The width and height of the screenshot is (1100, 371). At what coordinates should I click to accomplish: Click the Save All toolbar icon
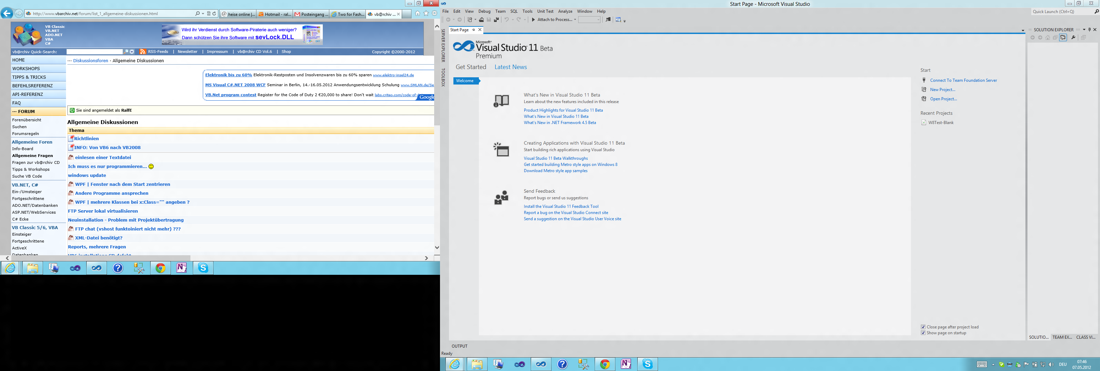point(496,20)
